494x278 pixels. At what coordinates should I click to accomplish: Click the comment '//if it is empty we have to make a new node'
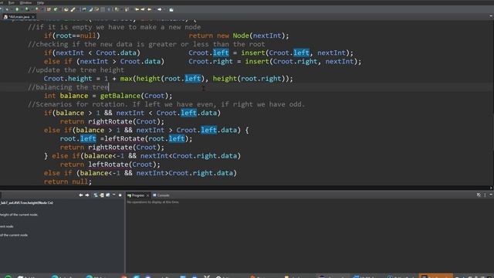tap(114, 27)
